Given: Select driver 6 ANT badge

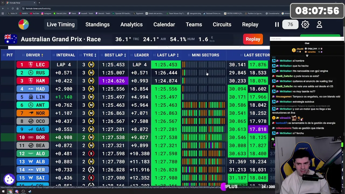Looking at the screenshot, I should tap(33, 105).
